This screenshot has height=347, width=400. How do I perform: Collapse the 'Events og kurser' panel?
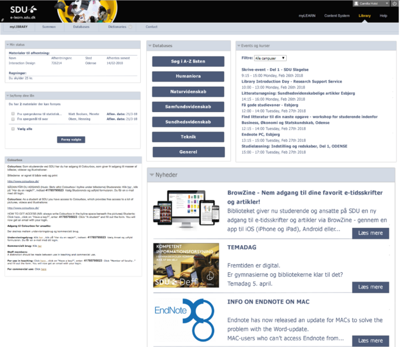coord(240,45)
